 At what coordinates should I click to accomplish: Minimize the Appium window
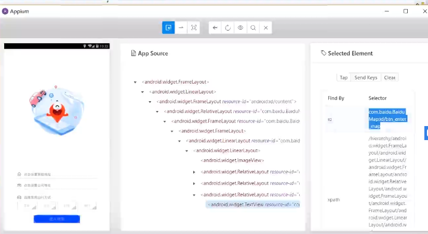pyautogui.click(x=386, y=11)
